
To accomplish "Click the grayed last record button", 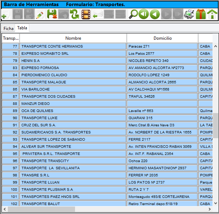I will pos(178,14).
